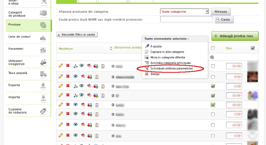The width and height of the screenshot is (266, 145).
Task: Click the red basket icon in first product row
Action: [x=89, y=65]
